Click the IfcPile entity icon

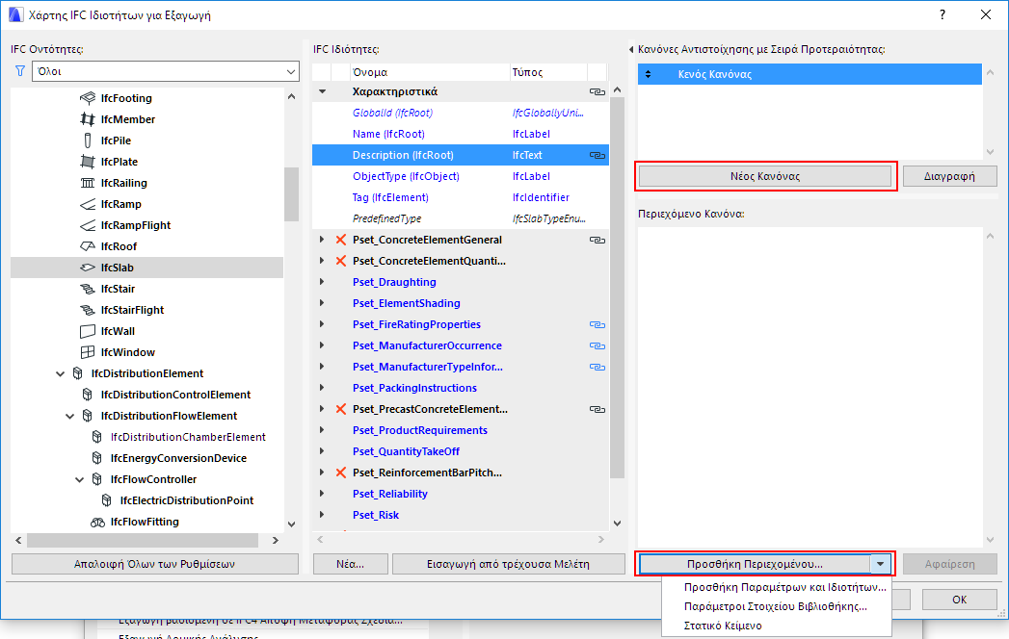pyautogui.click(x=88, y=141)
